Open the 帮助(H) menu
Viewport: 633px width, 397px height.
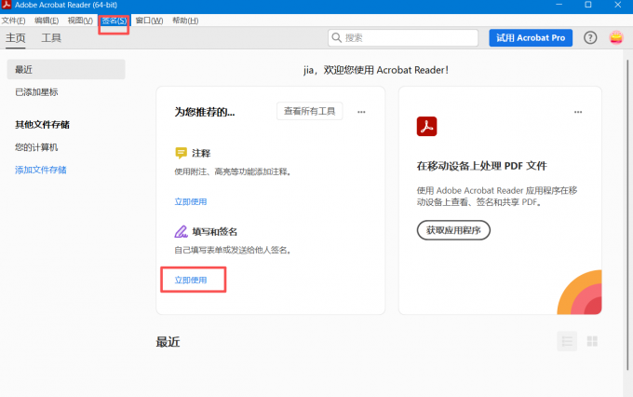pos(185,21)
